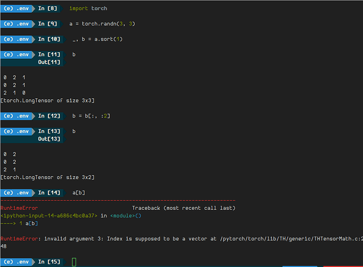Click the "torch.LongTensor of size 3x3" text

tap(47, 101)
